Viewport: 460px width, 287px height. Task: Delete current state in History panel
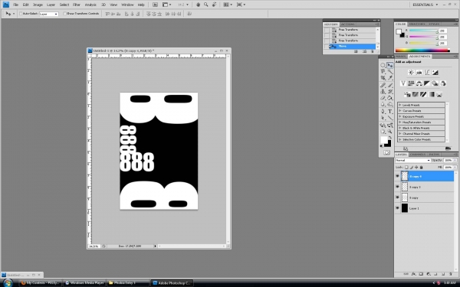pyautogui.click(x=373, y=51)
